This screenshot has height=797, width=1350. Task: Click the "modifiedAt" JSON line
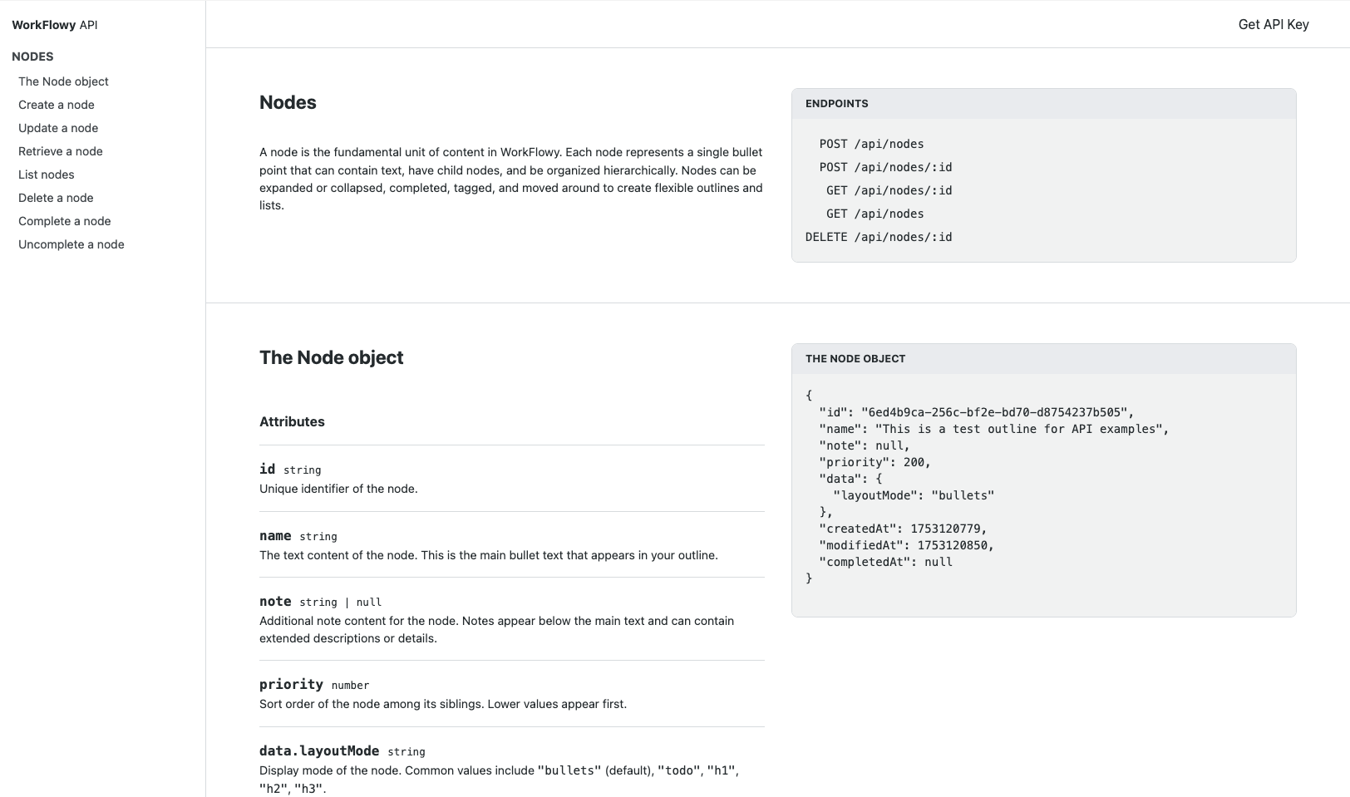(x=906, y=545)
